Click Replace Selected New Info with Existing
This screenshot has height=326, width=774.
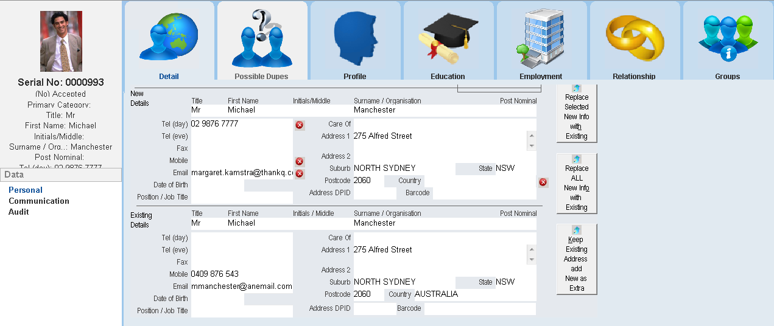point(577,113)
